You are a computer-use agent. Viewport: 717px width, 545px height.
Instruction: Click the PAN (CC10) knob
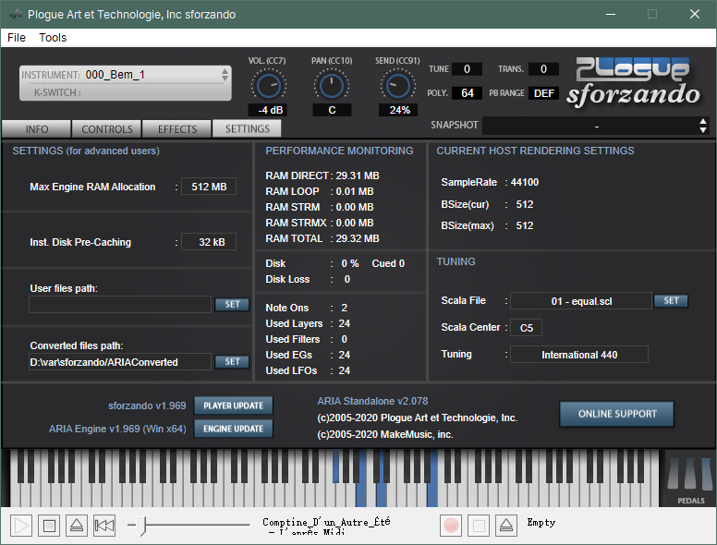tap(332, 86)
